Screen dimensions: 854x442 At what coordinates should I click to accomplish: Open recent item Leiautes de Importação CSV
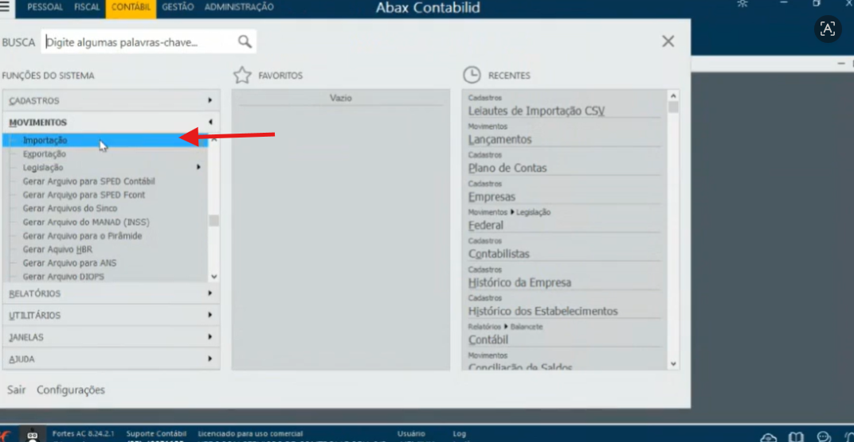536,111
